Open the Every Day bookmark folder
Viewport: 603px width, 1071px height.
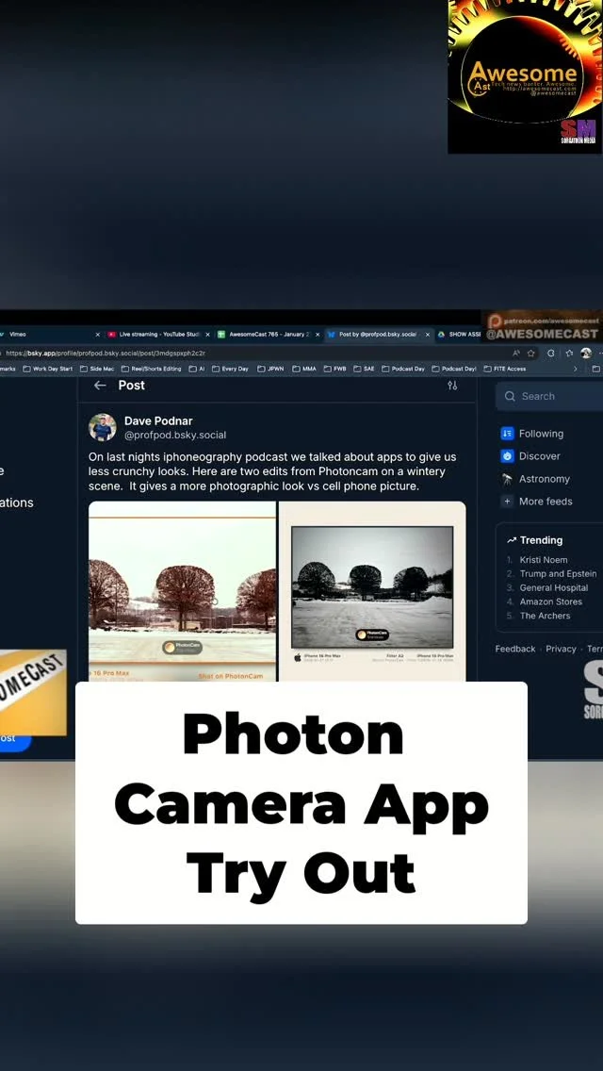(x=230, y=369)
